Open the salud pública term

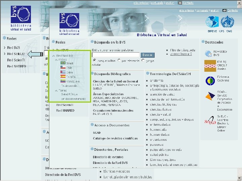[x=159, y=155]
